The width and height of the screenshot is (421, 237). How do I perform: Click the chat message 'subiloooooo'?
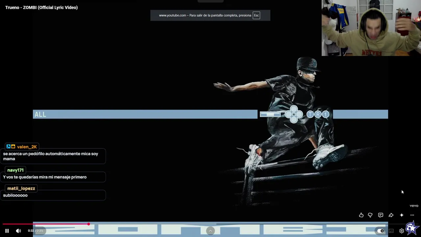15,195
